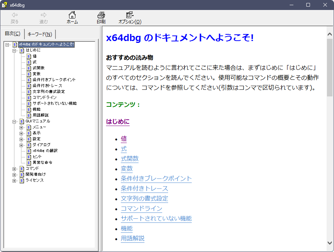Click page icon next to 値 in tree
This screenshot has width=334, height=252.
[29, 56]
